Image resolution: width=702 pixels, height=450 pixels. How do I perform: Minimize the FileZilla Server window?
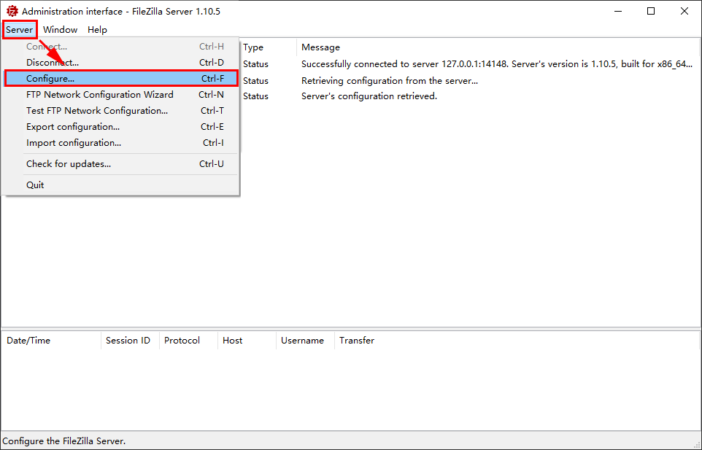click(618, 11)
